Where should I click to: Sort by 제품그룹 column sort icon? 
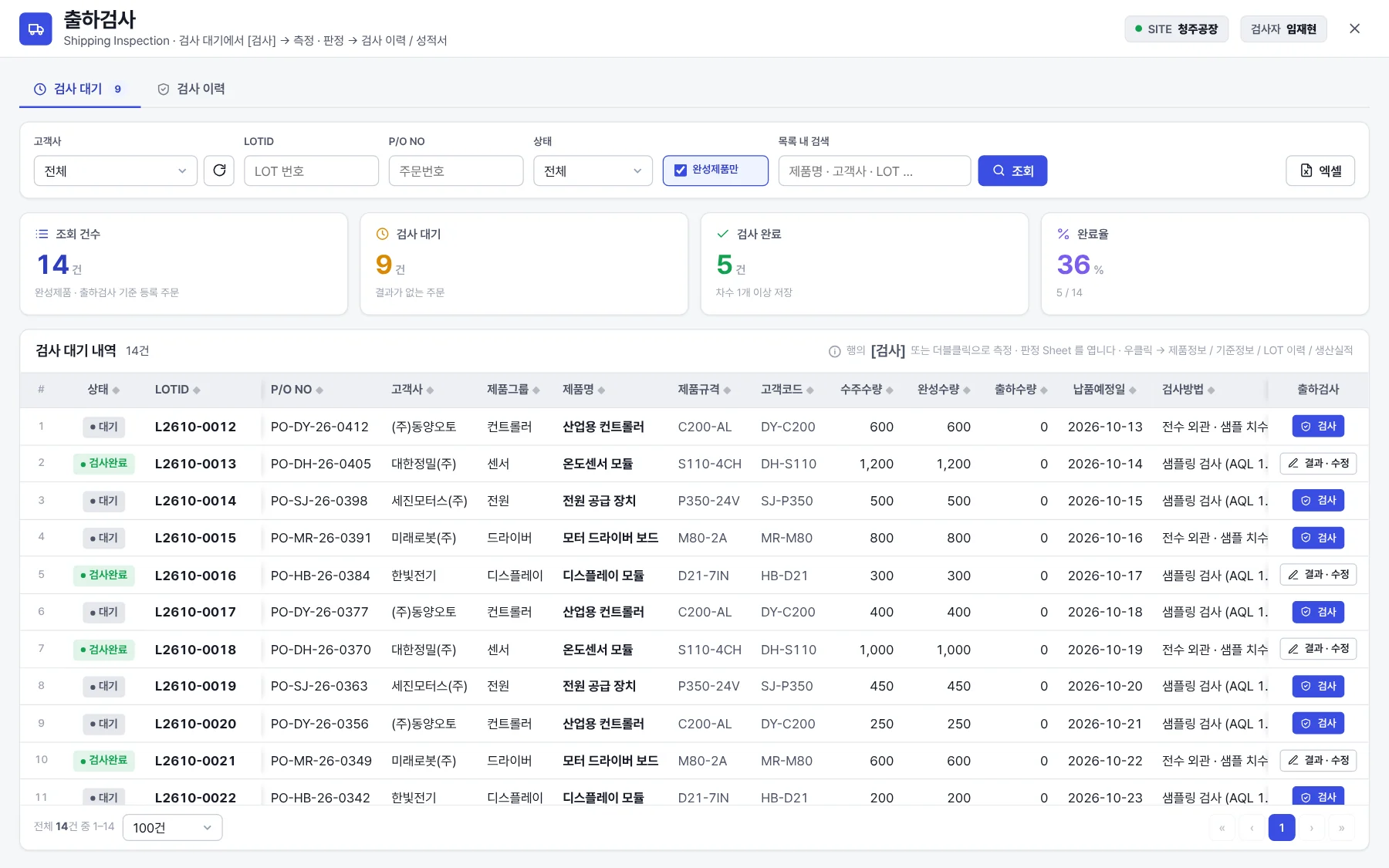click(536, 390)
